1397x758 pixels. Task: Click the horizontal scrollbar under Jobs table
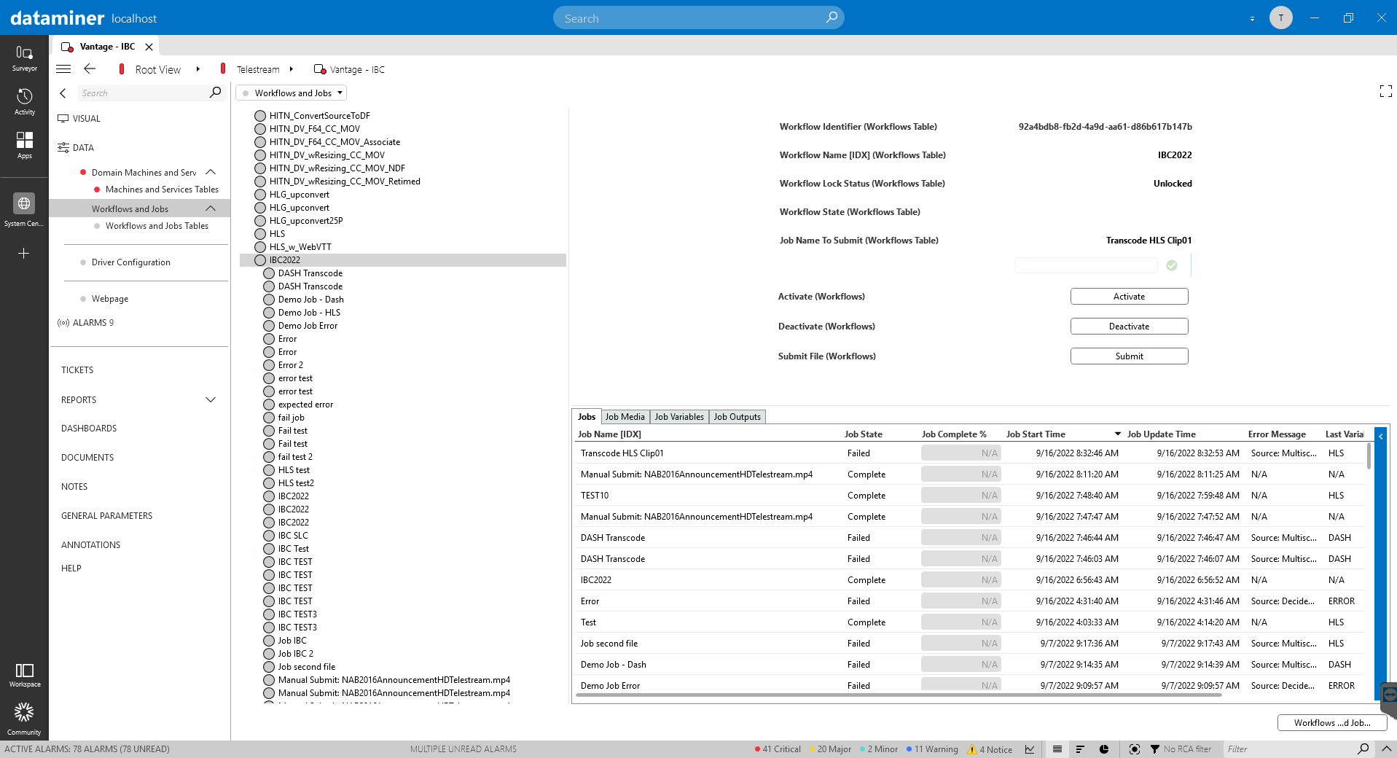[x=898, y=695]
